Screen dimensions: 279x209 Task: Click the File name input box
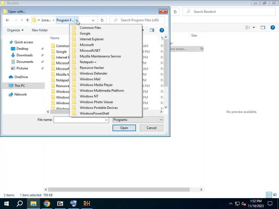pos(79,120)
